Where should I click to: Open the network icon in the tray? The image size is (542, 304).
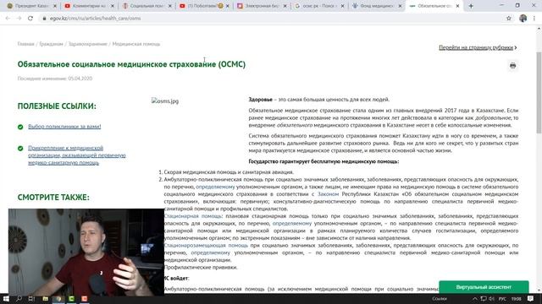click(x=484, y=298)
